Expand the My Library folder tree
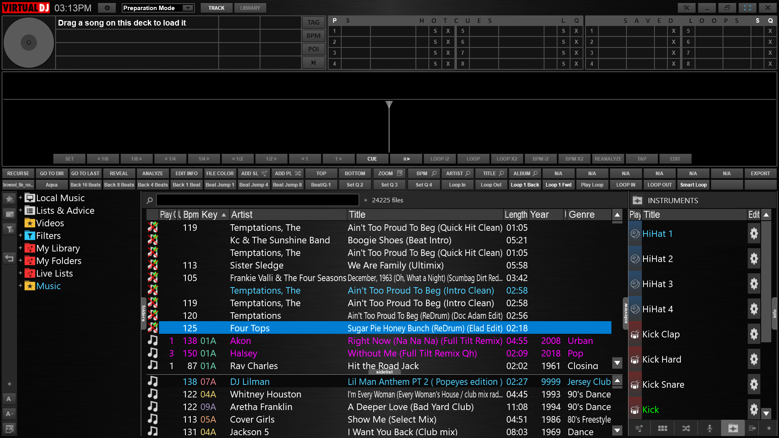The height and width of the screenshot is (438, 779). pyautogui.click(x=20, y=248)
